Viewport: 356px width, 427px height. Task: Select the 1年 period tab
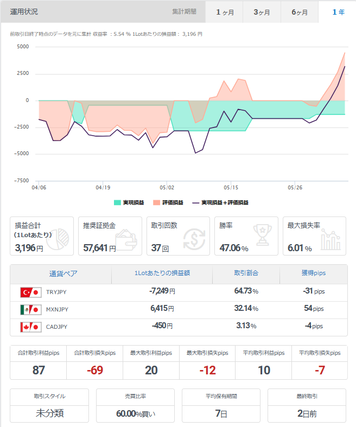338,12
